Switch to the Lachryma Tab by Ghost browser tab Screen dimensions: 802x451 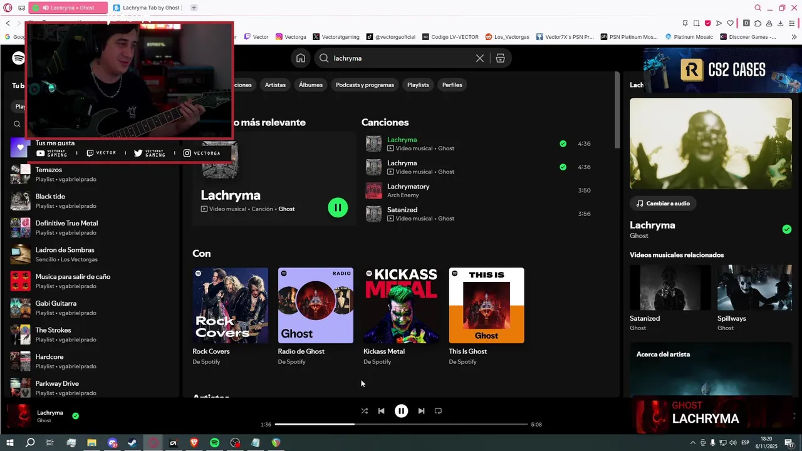[x=147, y=8]
